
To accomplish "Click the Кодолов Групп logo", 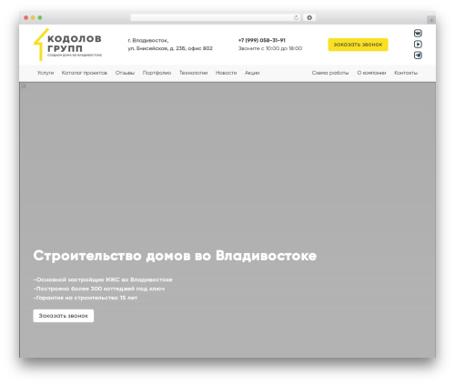I will pos(67,45).
